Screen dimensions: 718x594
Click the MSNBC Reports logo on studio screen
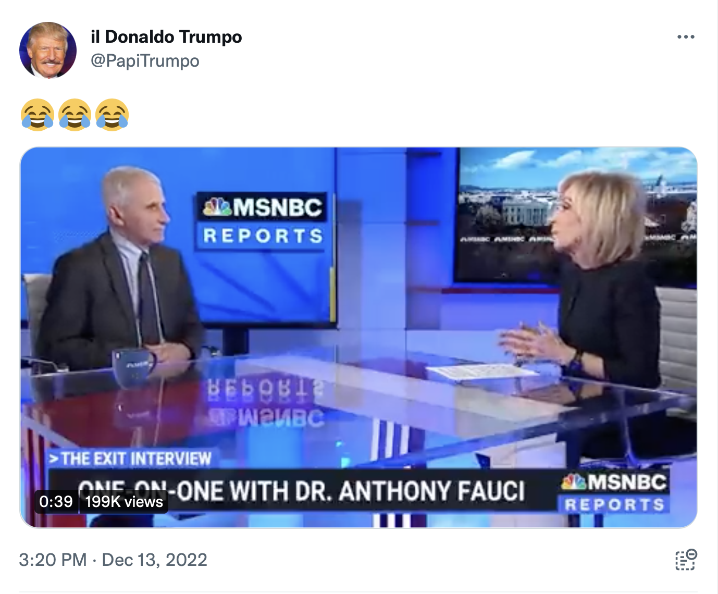pos(263,221)
